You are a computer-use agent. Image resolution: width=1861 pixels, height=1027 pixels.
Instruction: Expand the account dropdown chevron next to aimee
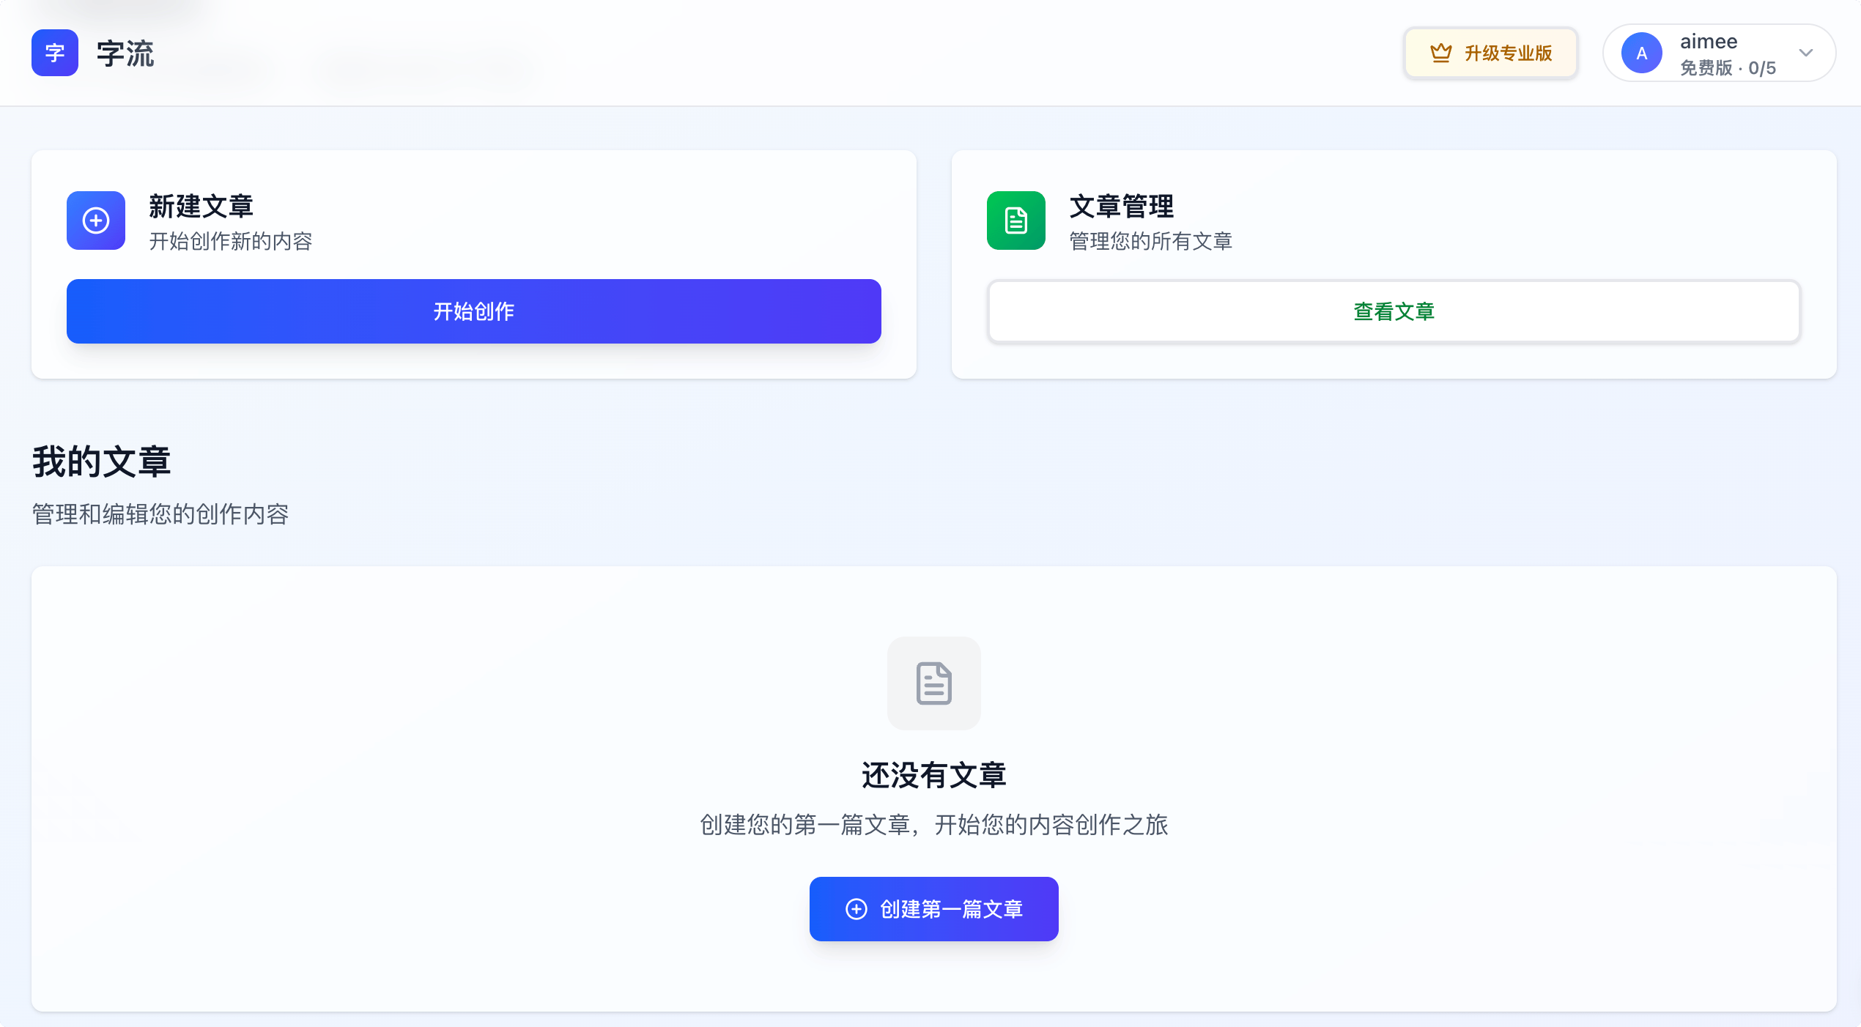click(x=1806, y=52)
